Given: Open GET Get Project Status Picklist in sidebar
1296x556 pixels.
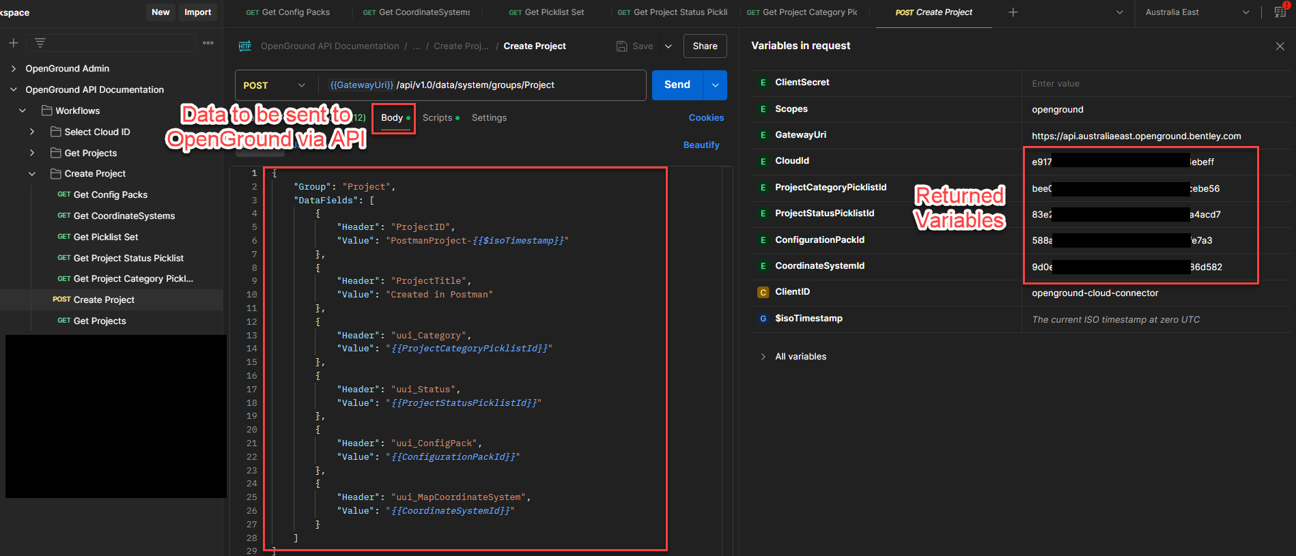Looking at the screenshot, I should click(x=120, y=259).
